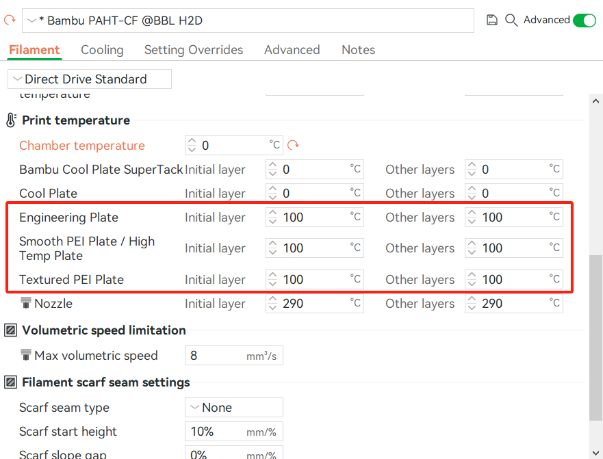Edit Engineering Plate Other layers temperature

(514, 218)
